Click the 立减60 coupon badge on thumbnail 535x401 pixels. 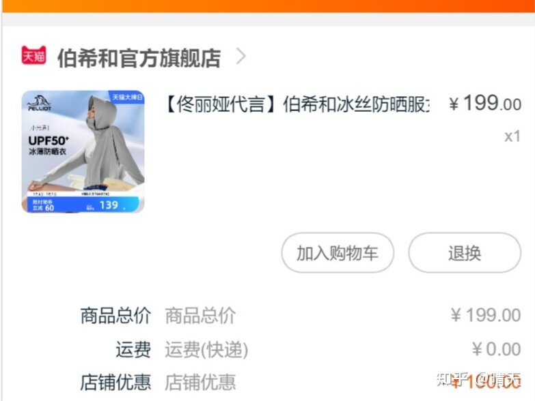tap(43, 205)
